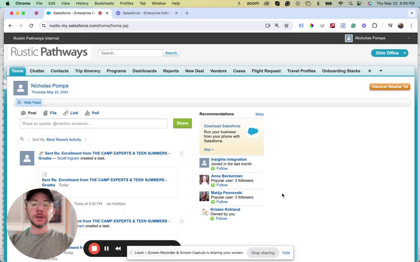Open the Download Salesforce link
The width and height of the screenshot is (420, 262).
tap(222, 126)
